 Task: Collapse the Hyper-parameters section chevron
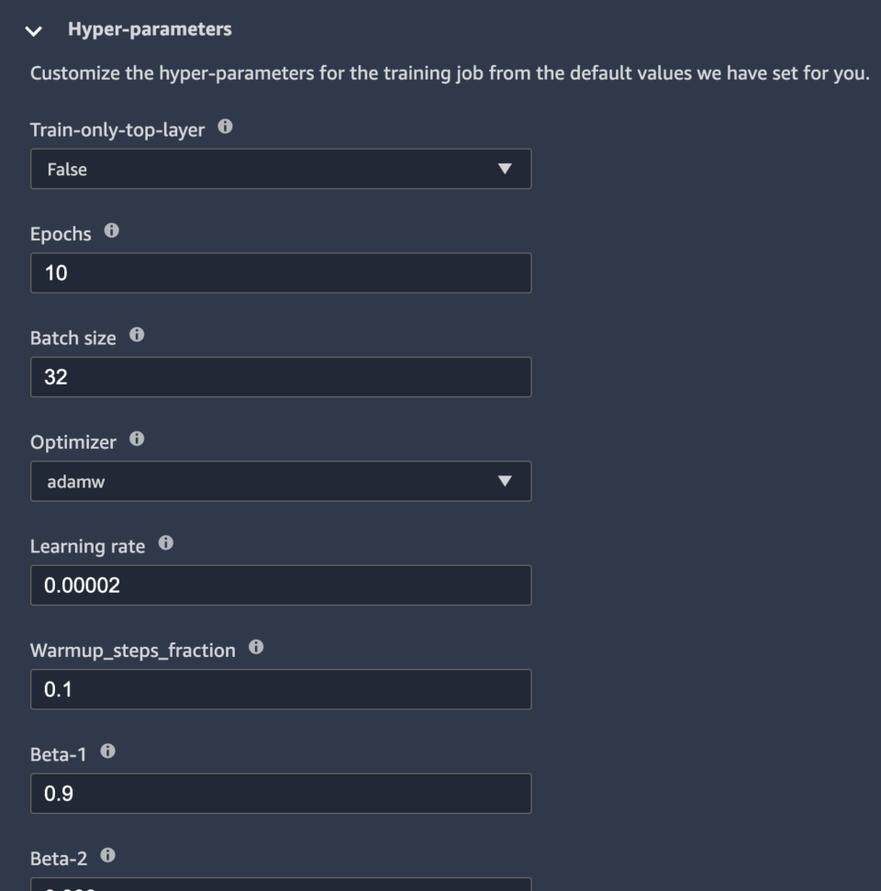(x=34, y=31)
